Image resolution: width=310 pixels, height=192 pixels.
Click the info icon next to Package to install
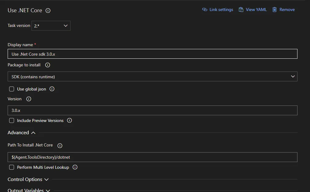pos(48,65)
